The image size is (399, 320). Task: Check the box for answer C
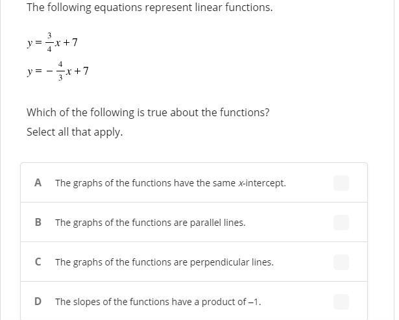341,262
